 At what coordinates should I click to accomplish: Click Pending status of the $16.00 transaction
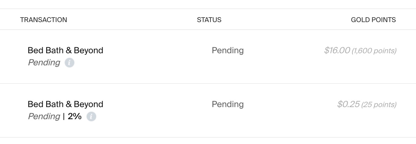(x=227, y=50)
